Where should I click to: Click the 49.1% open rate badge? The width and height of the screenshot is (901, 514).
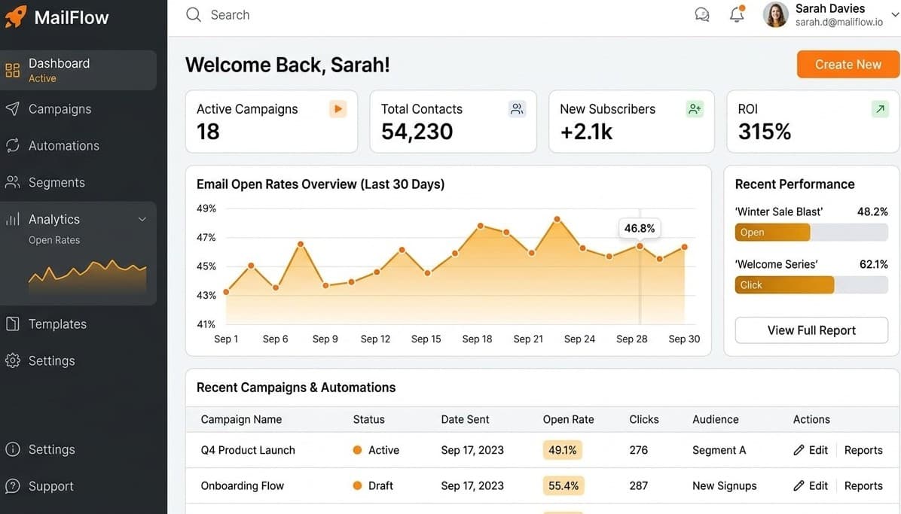point(562,450)
